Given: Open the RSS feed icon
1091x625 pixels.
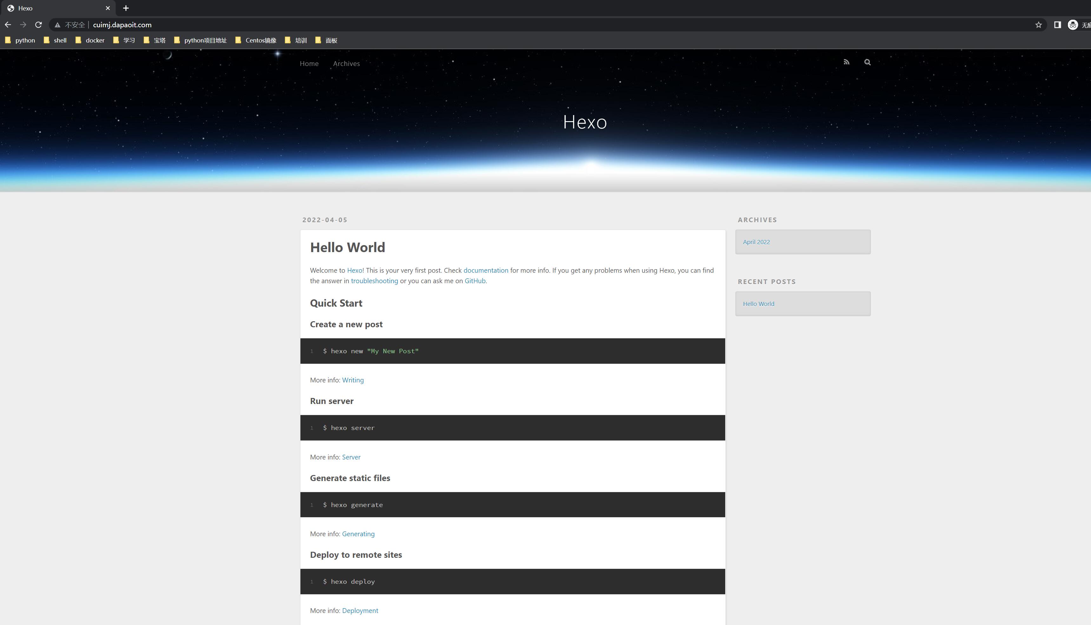Looking at the screenshot, I should pos(846,62).
